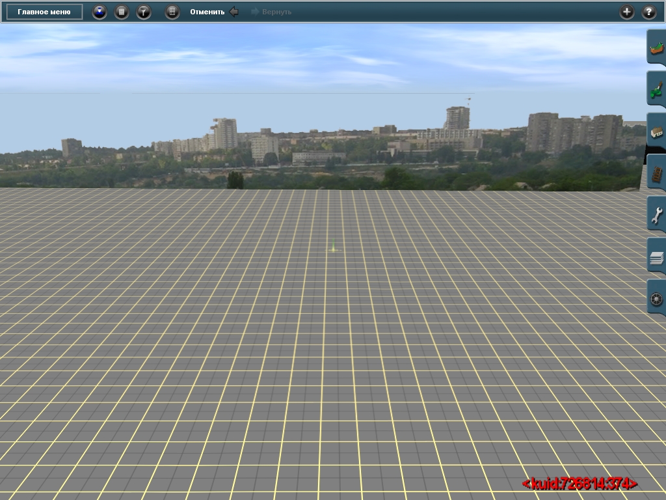Open the Paint textures brush tab

(656, 89)
